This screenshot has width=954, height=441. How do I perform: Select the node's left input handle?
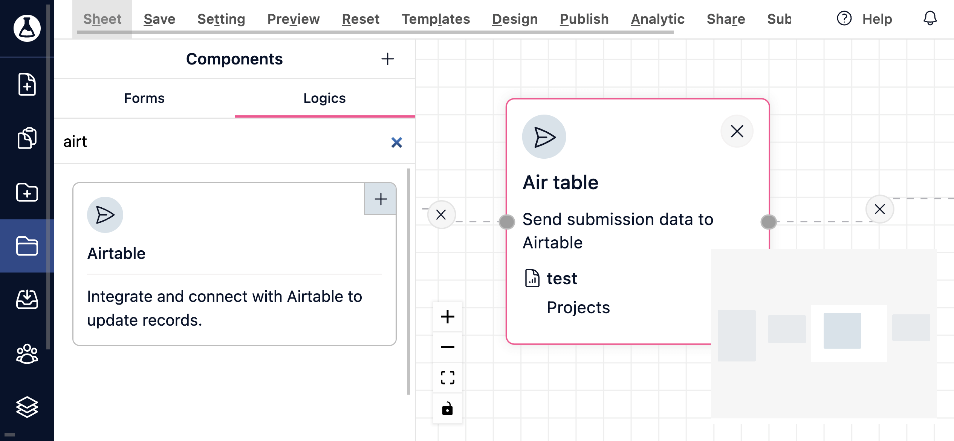click(507, 222)
